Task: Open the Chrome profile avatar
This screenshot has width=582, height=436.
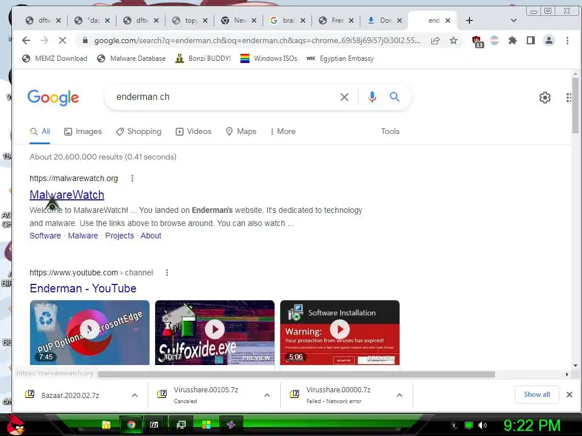Action: click(x=549, y=40)
